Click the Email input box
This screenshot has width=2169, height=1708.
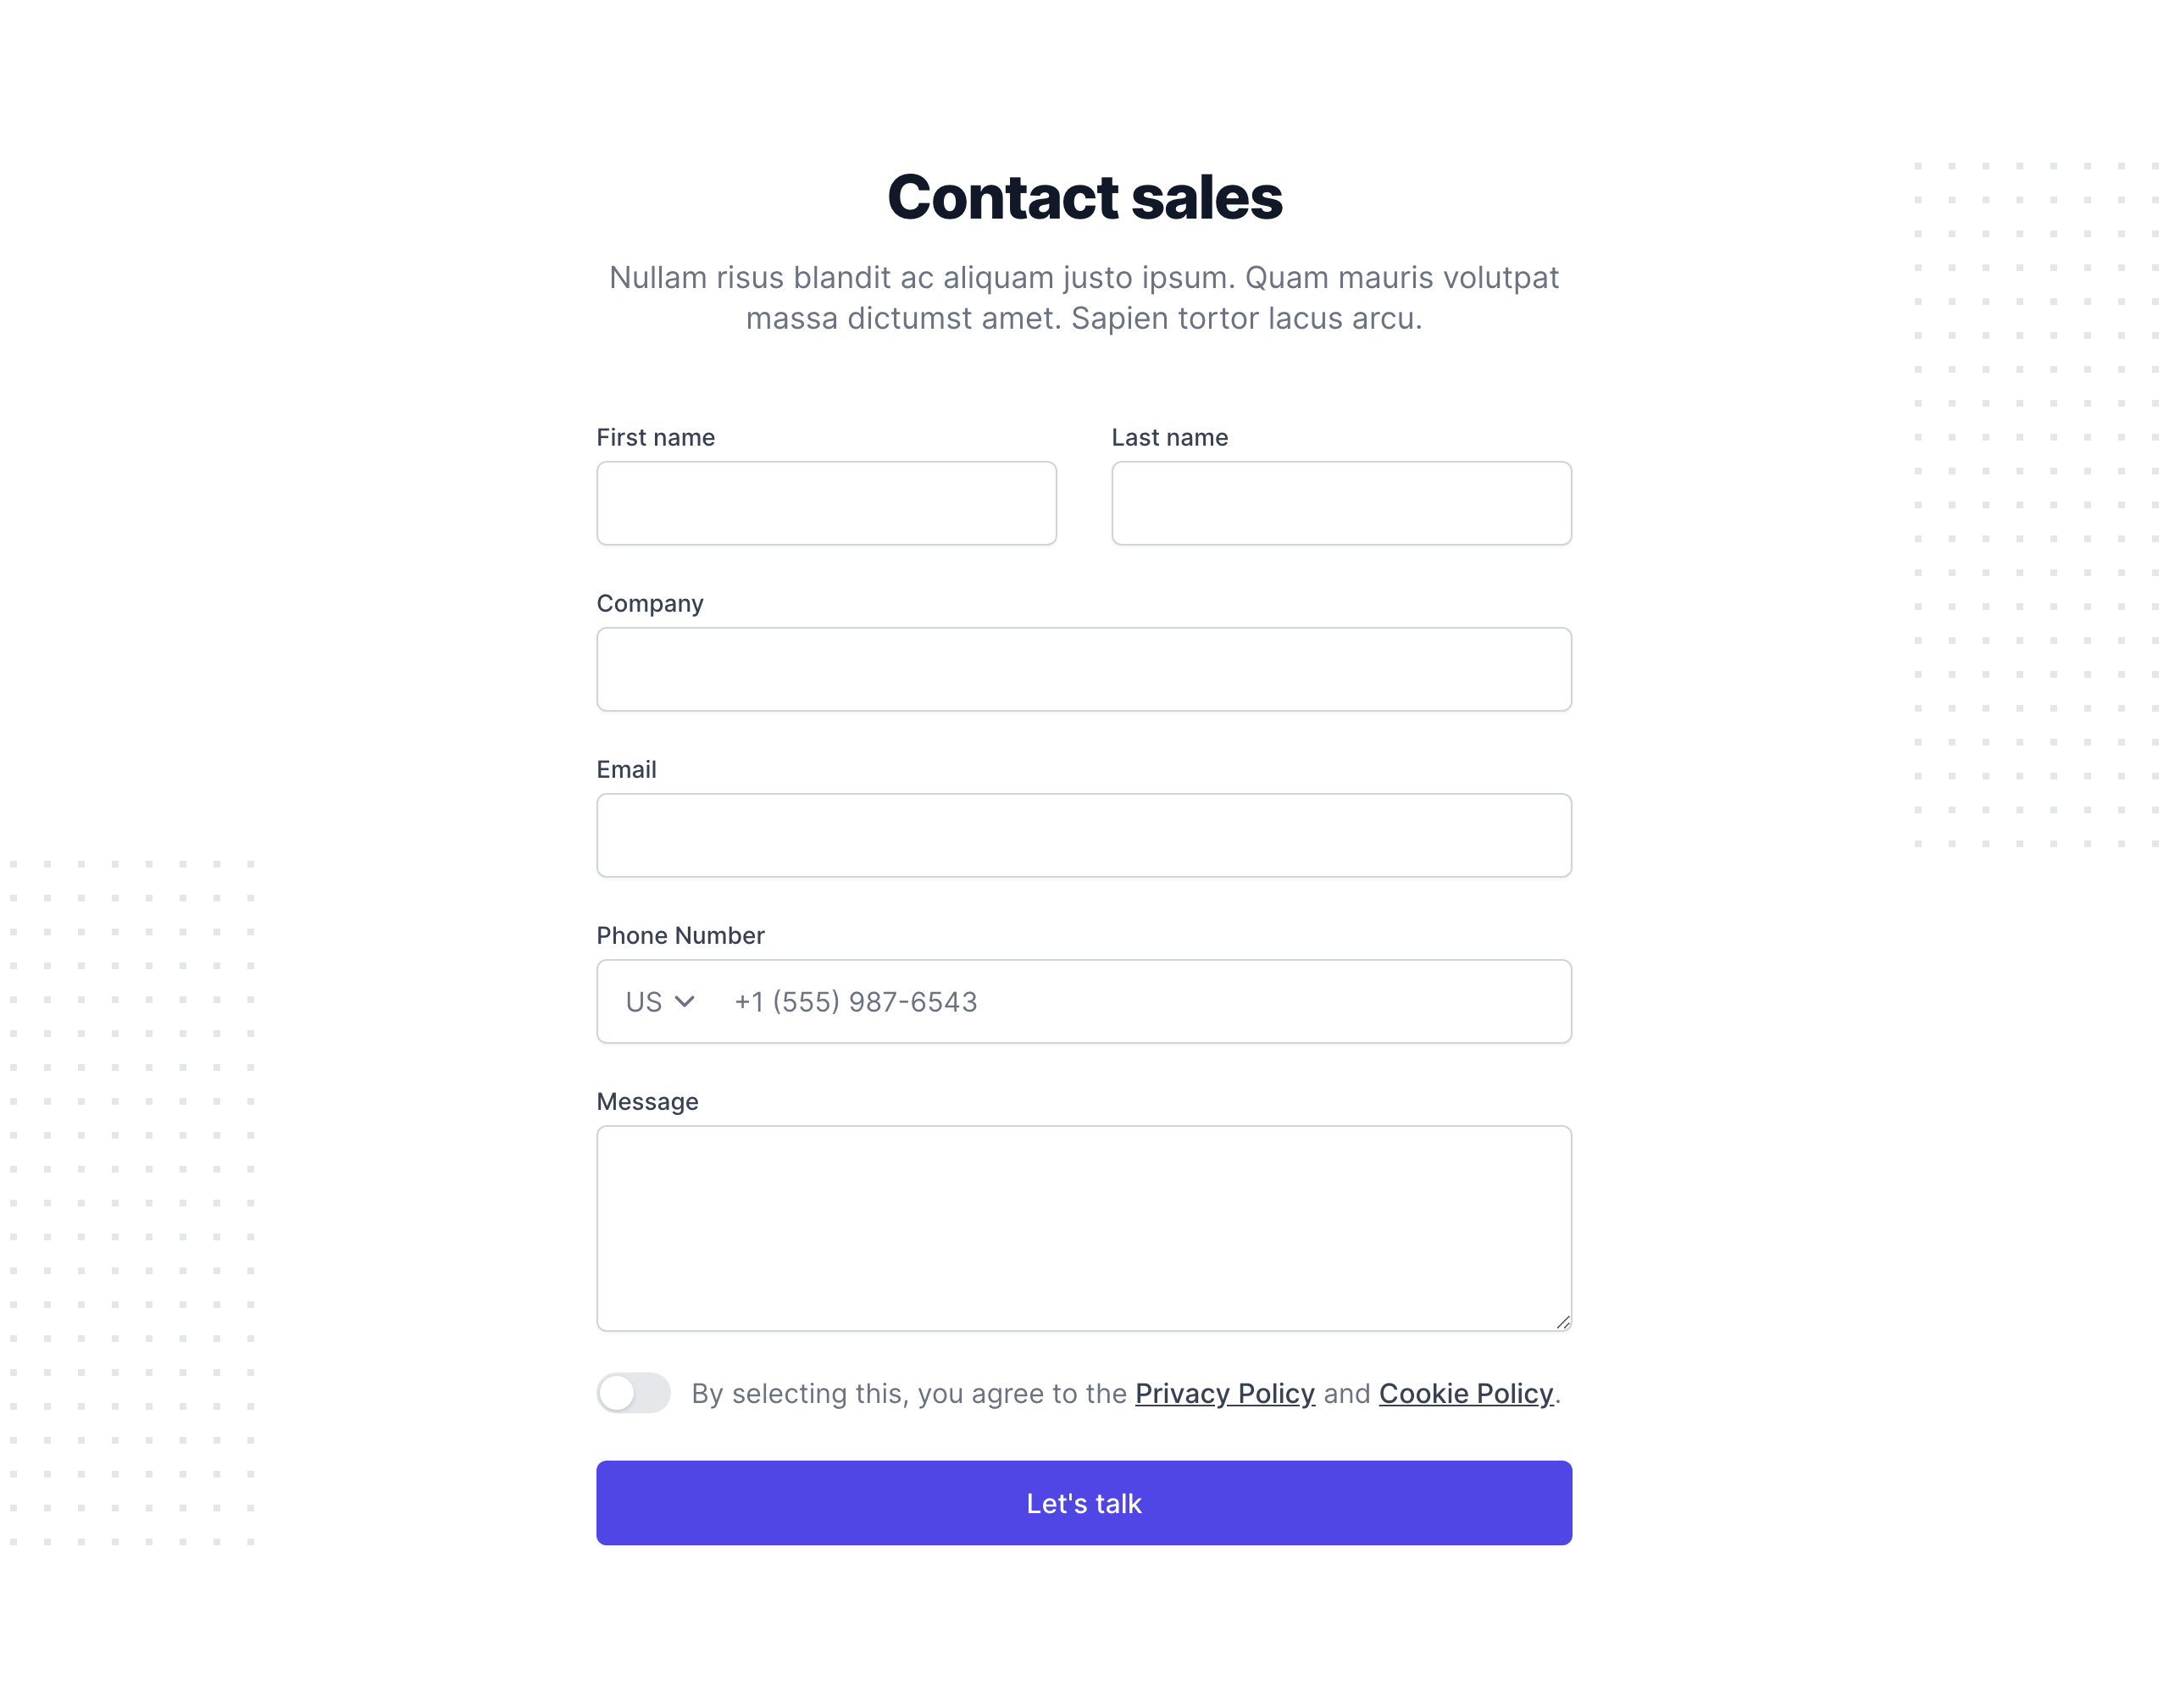click(1084, 835)
